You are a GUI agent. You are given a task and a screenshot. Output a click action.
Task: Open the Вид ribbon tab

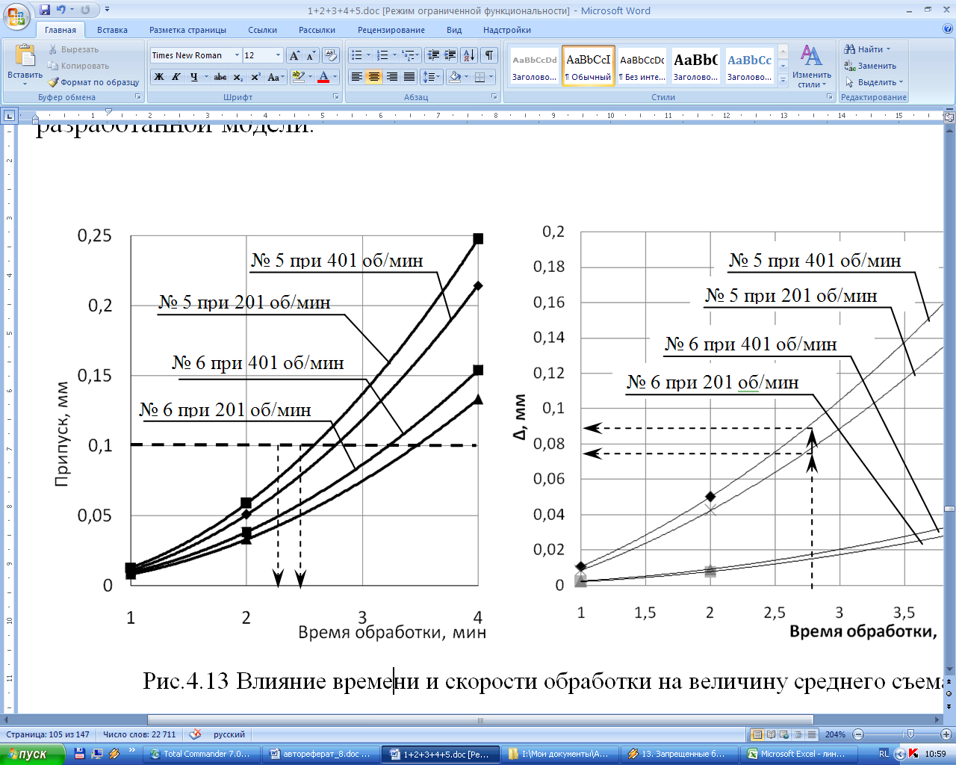click(454, 30)
